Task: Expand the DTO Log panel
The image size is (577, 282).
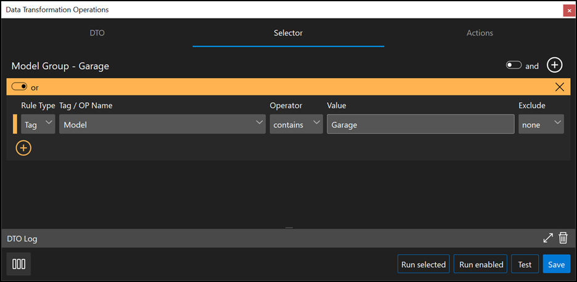Action: point(547,238)
